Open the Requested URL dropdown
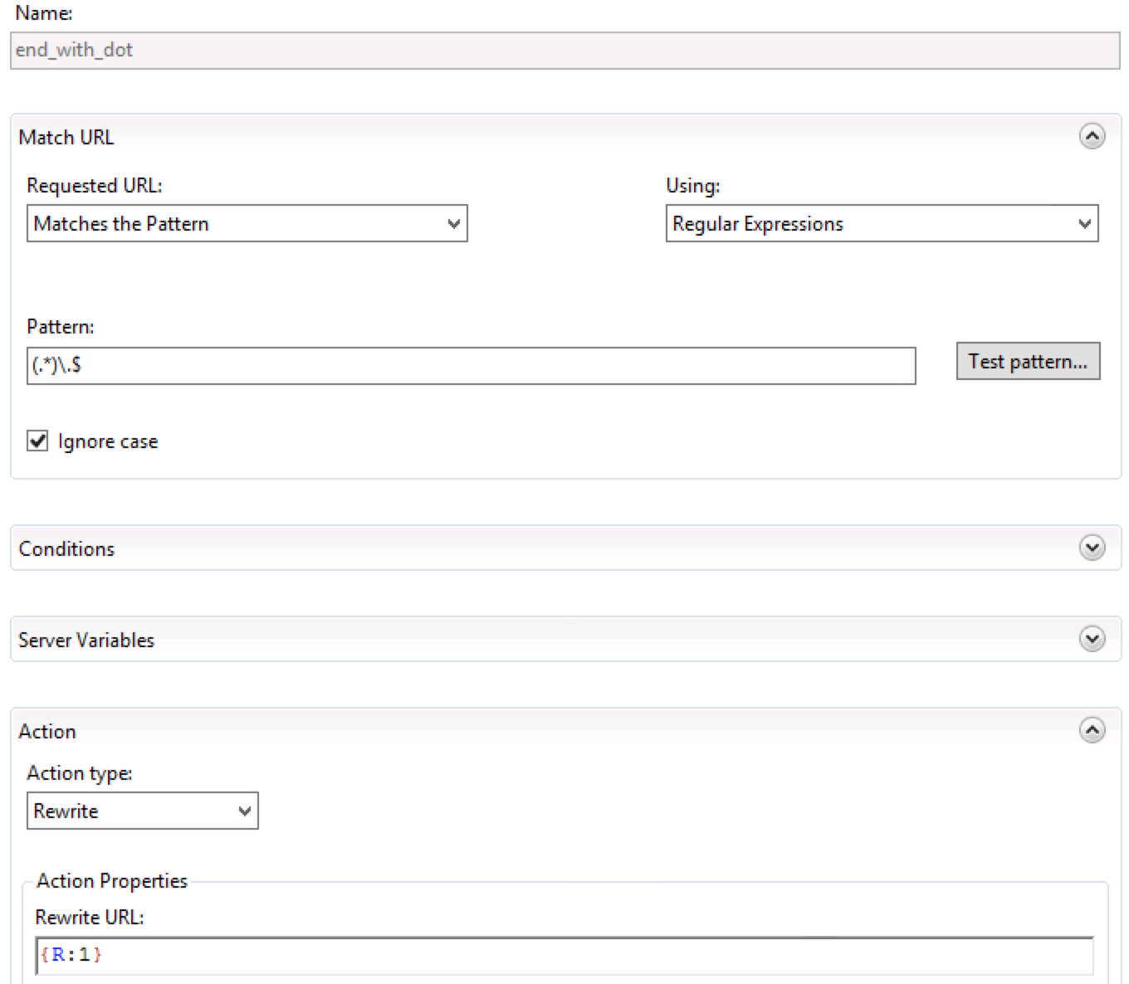The image size is (1129, 984). click(x=247, y=224)
